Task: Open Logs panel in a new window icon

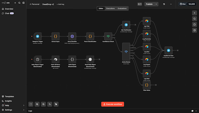Action: click(192, 111)
